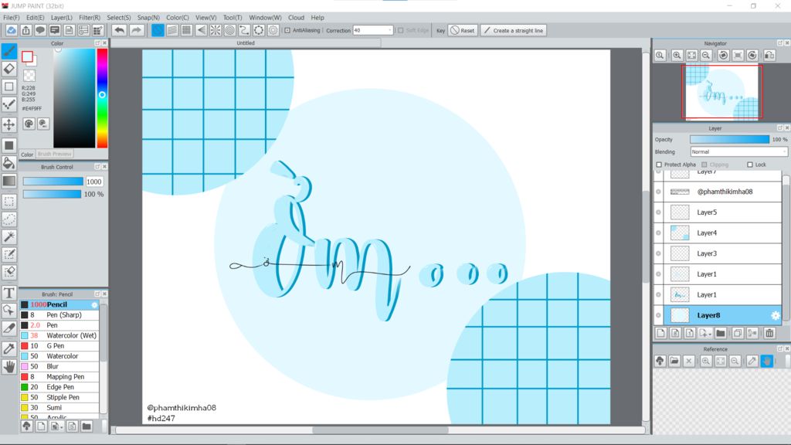Turn off the active snap button

pos(158,30)
